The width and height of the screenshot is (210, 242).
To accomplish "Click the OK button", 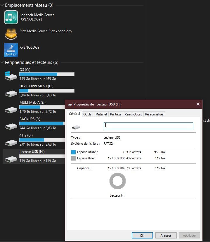I will (142, 236).
